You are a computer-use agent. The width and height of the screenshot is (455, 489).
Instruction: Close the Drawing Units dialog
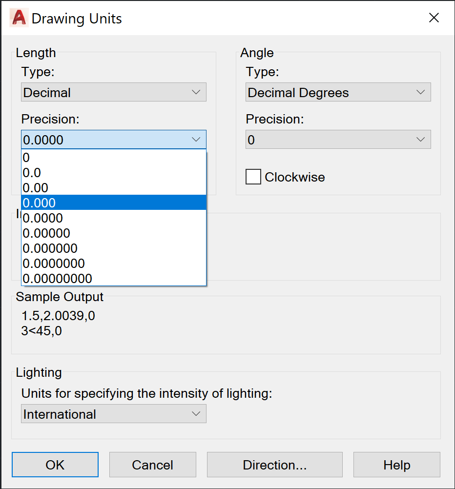pyautogui.click(x=434, y=18)
